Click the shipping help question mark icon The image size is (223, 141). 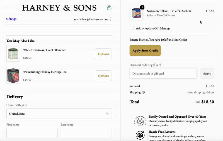pos(143,92)
